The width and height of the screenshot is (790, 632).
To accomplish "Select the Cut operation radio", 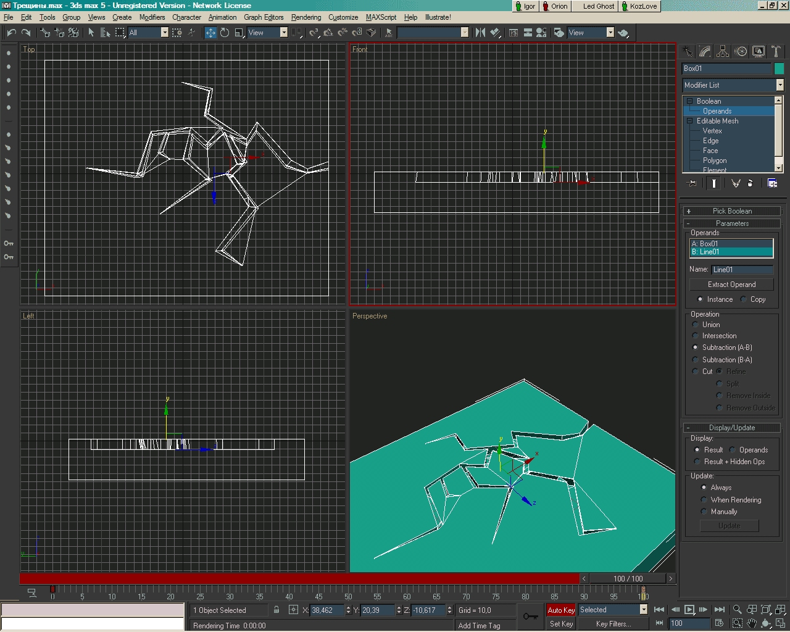I will [696, 372].
